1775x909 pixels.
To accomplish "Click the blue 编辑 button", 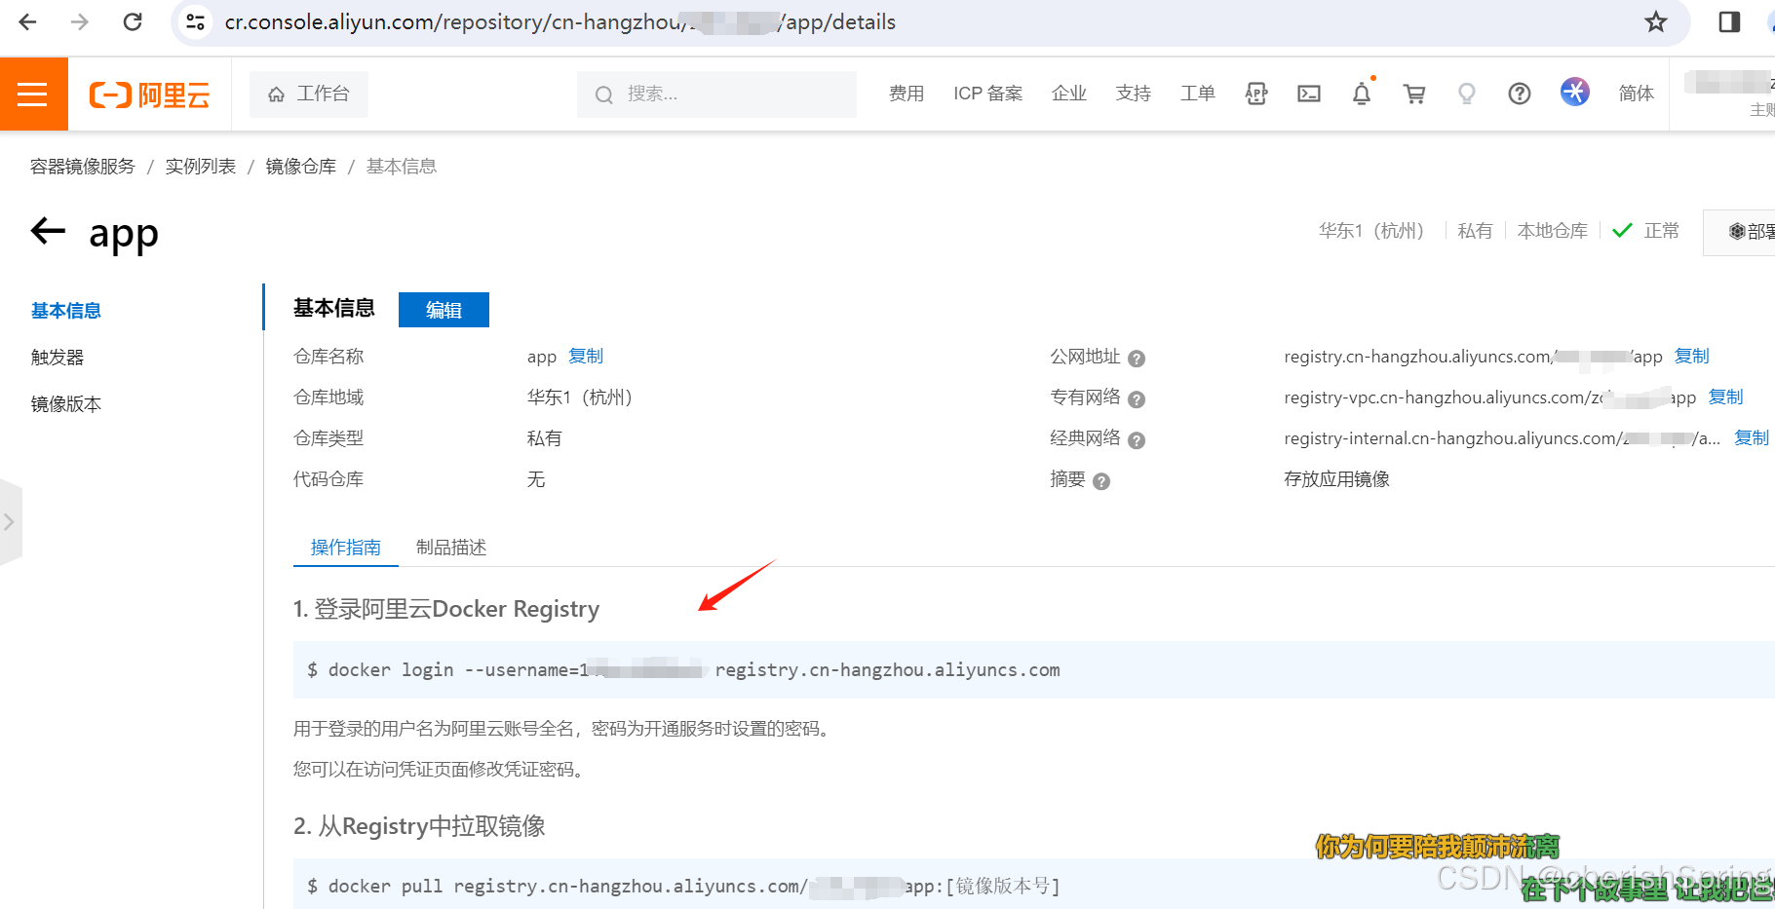I will [444, 310].
